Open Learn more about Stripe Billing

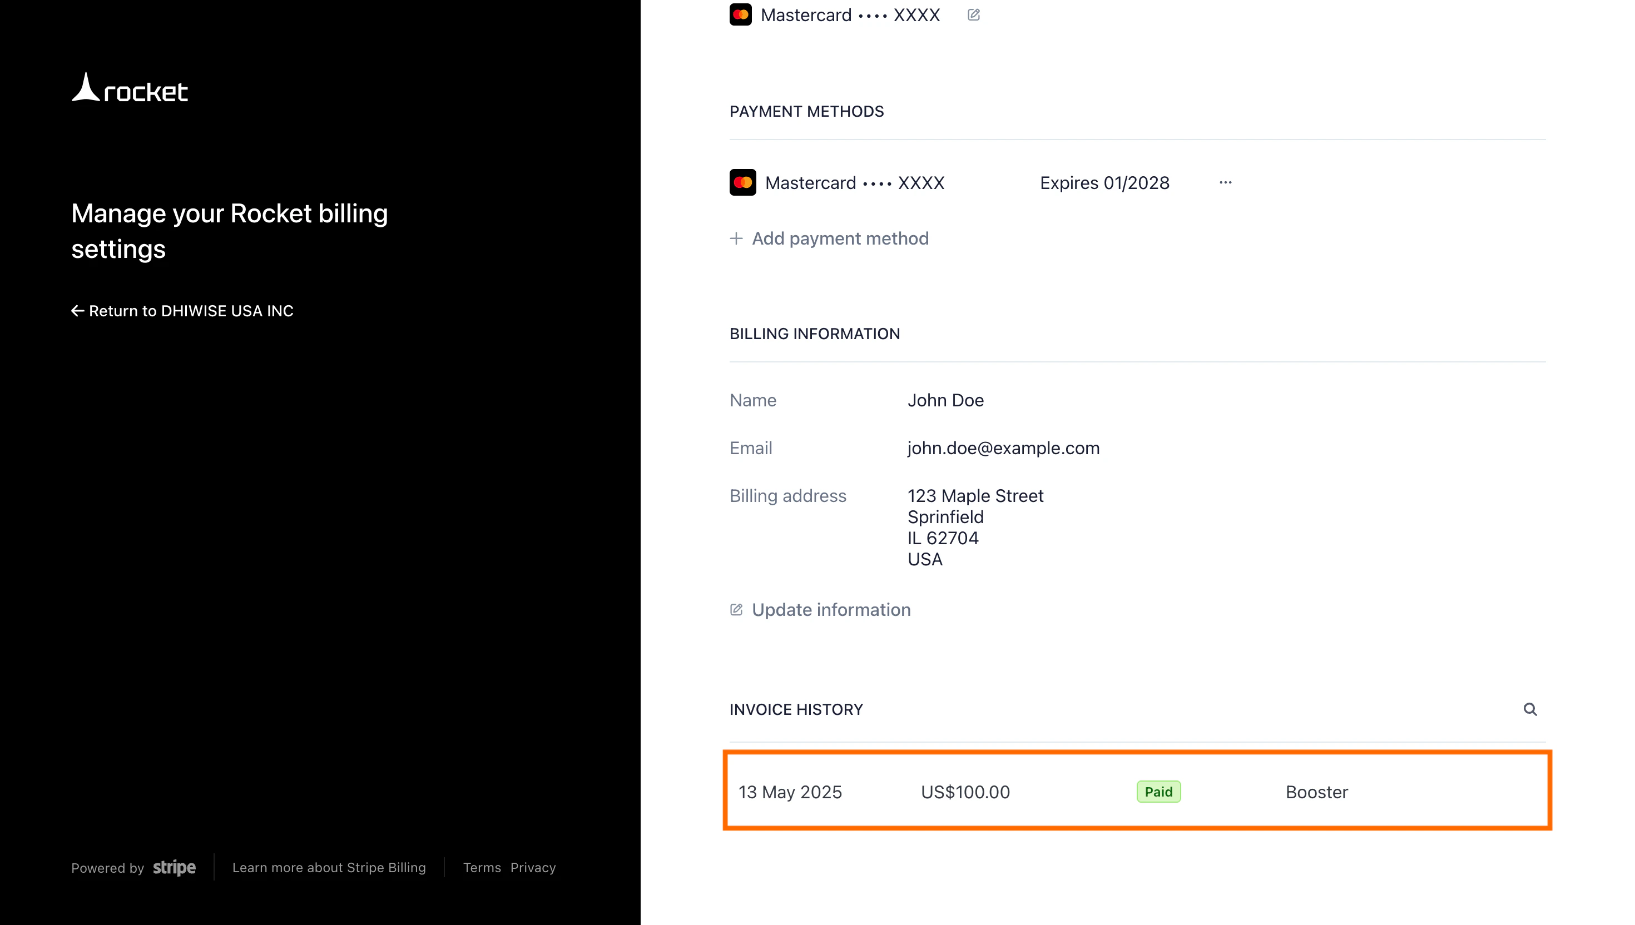point(329,867)
